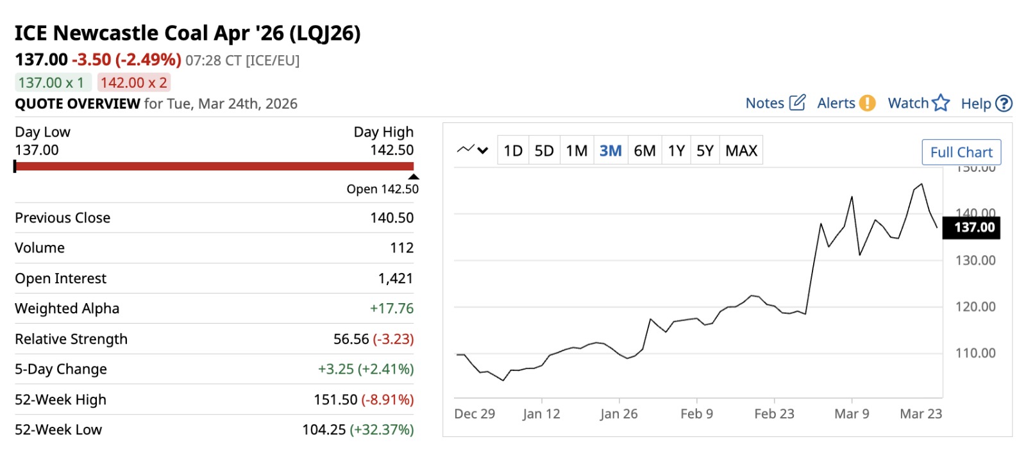This screenshot has height=455, width=1026.
Task: Select the 5D chart period tab
Action: [544, 151]
